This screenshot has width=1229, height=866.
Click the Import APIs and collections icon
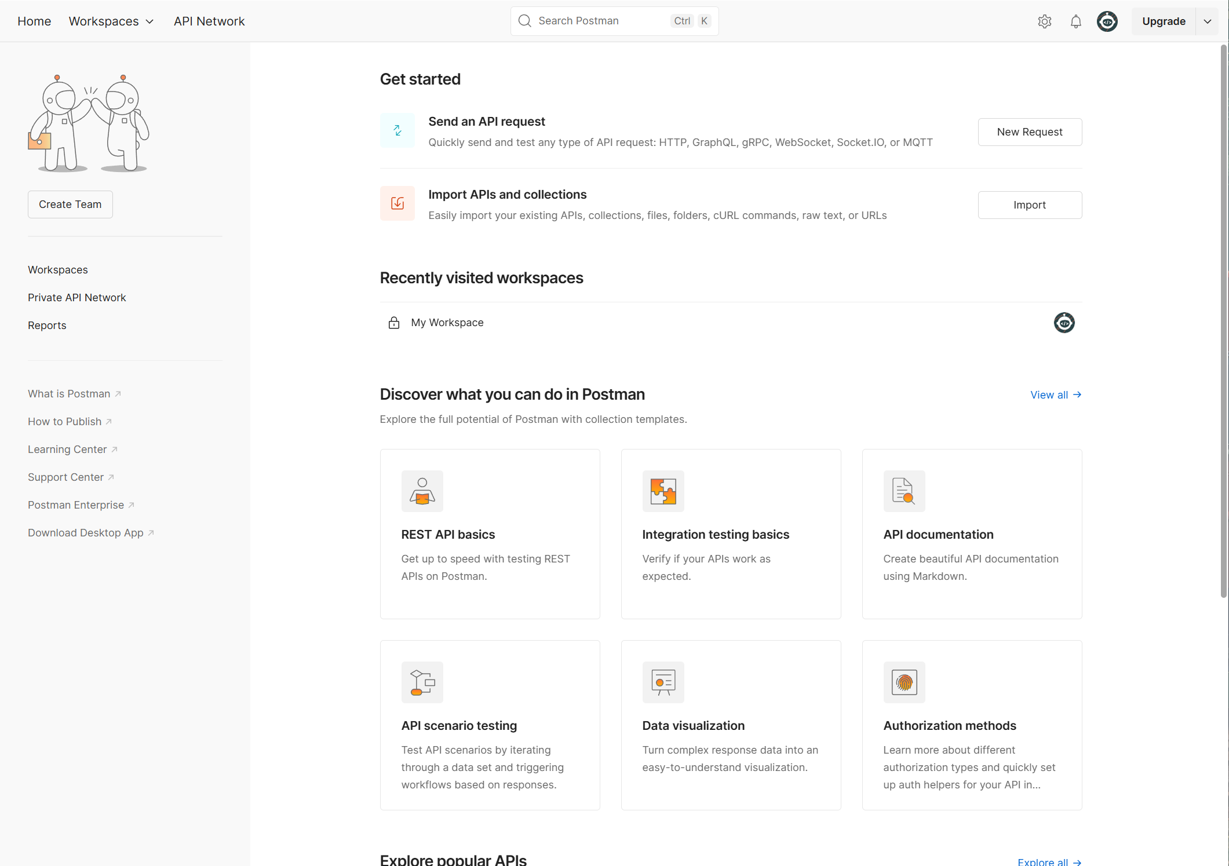coord(397,203)
